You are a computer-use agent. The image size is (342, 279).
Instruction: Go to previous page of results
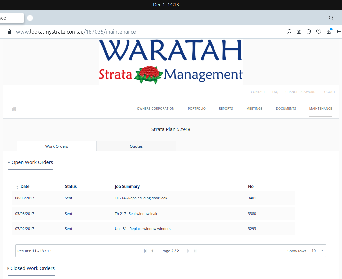coord(152,251)
